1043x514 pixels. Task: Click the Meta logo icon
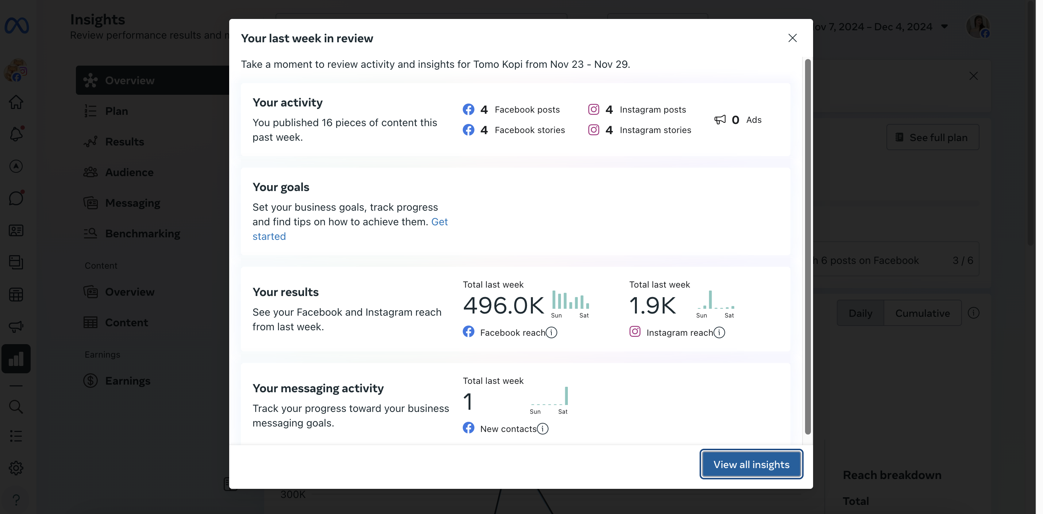click(16, 26)
